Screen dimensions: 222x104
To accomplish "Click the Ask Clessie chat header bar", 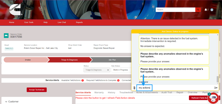I will point(175,31).
